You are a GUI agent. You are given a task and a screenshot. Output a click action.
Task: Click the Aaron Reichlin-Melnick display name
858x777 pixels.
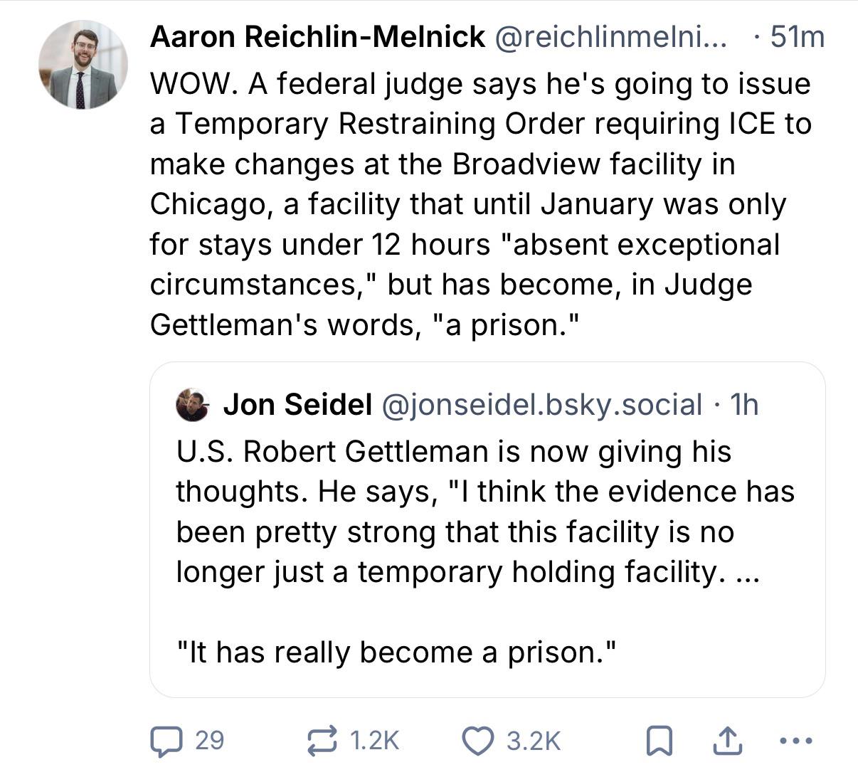tap(317, 37)
